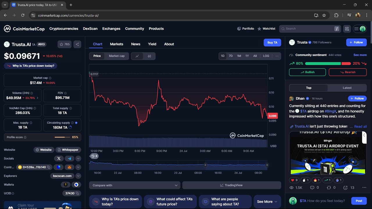
Task: Click the airdrop event image thumbnail
Action: pos(328,153)
